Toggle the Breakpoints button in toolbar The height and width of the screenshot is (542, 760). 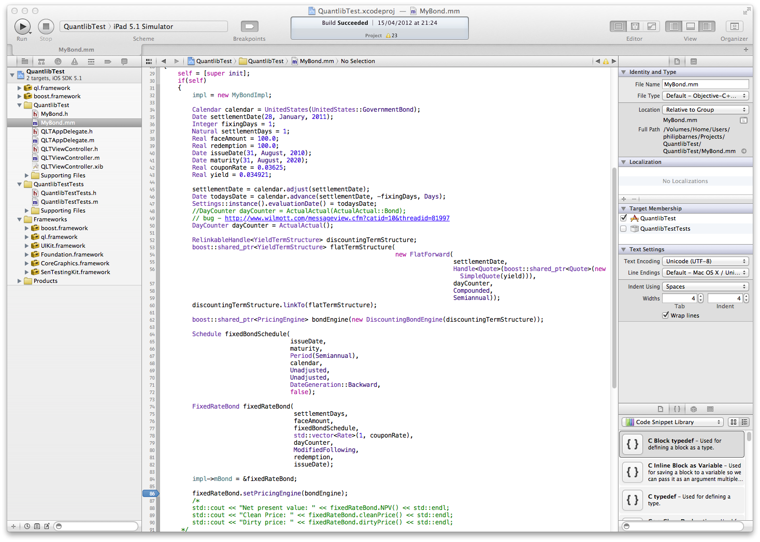pyautogui.click(x=249, y=26)
